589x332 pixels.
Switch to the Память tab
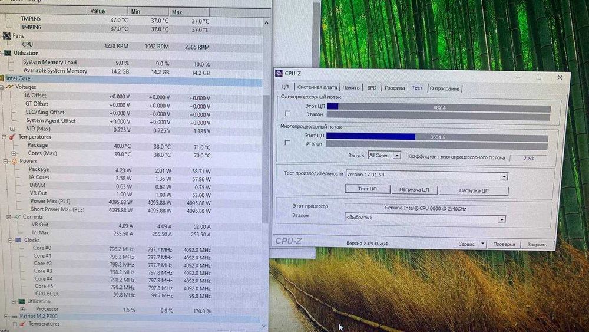click(351, 88)
